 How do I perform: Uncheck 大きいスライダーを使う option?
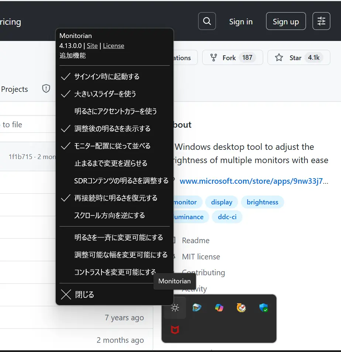[105, 94]
